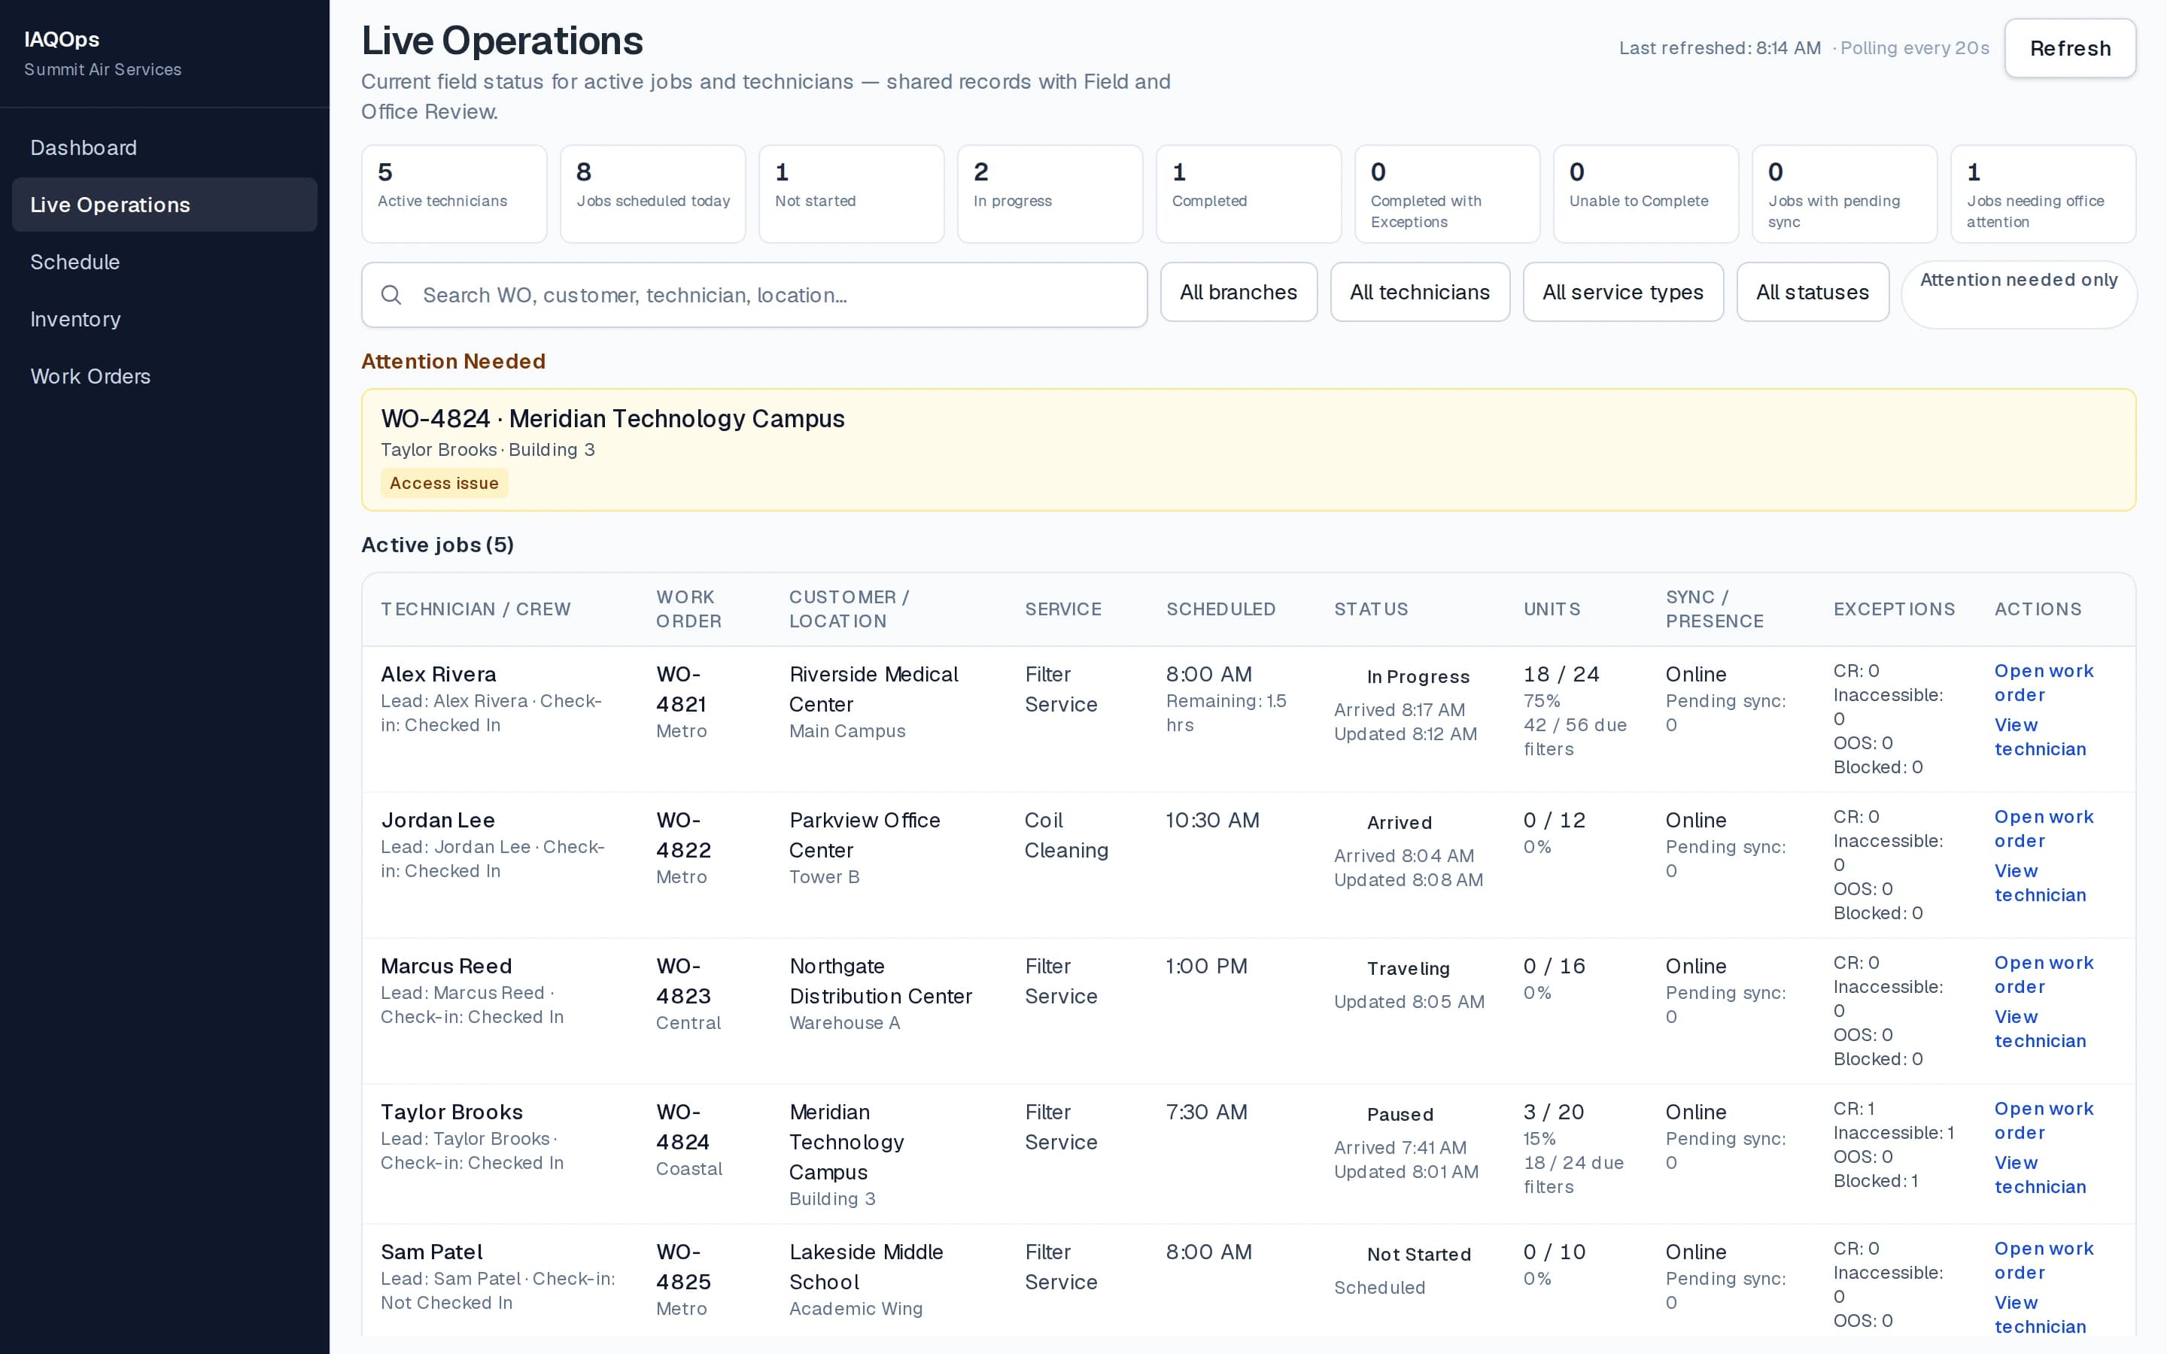Open the All service types dropdown
The image size is (2167, 1354).
1622,292
